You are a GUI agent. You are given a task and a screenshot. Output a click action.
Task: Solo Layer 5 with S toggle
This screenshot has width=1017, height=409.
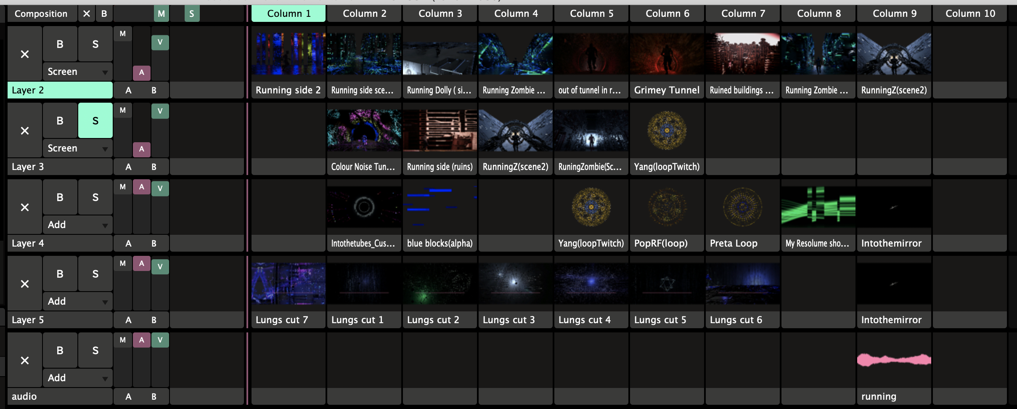95,274
